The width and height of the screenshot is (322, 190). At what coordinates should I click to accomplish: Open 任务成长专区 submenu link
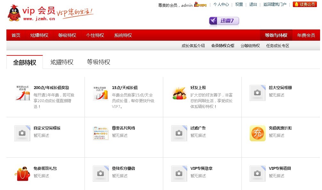[x=278, y=45]
